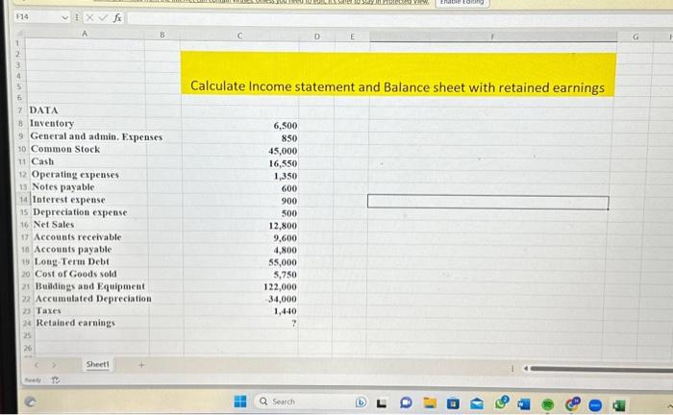
Task: Select the value 16,550 cell
Action: coord(283,163)
